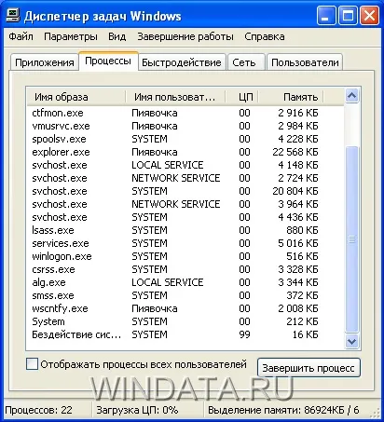Screen dimensions: 384x422
Task: Click the scrollbar down arrow
Action: point(351,342)
